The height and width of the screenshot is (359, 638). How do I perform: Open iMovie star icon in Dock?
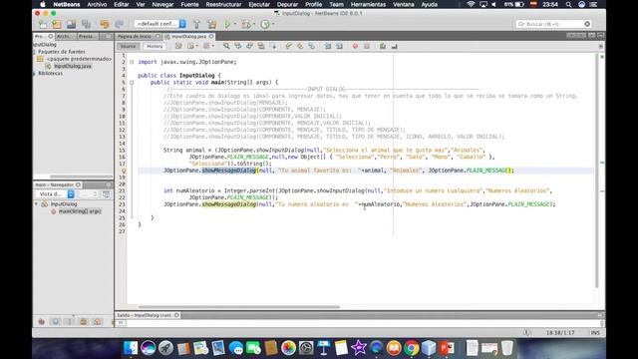[359, 348]
